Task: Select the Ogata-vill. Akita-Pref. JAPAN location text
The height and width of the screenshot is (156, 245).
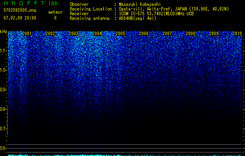Action: point(174,9)
